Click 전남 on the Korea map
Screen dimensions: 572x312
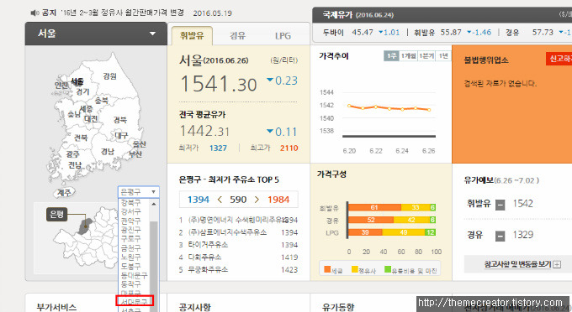[x=75, y=165]
